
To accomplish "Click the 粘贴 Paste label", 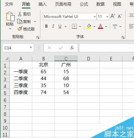I will tap(10, 24).
